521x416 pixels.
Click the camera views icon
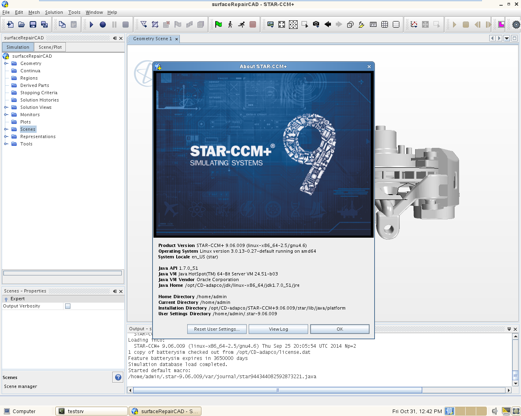click(x=316, y=24)
